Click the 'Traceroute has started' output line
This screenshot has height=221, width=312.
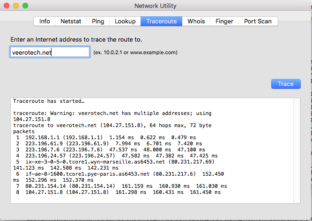(x=49, y=101)
